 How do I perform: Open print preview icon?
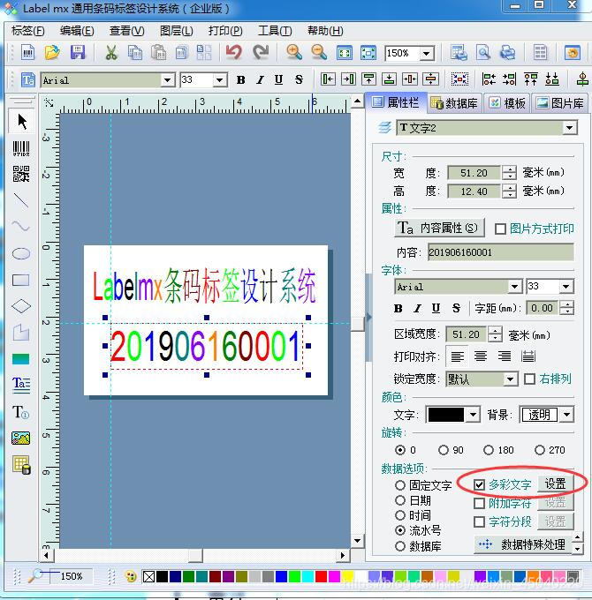click(x=483, y=52)
